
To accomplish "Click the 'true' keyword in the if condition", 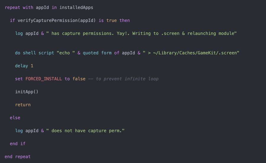I will point(111,20).
